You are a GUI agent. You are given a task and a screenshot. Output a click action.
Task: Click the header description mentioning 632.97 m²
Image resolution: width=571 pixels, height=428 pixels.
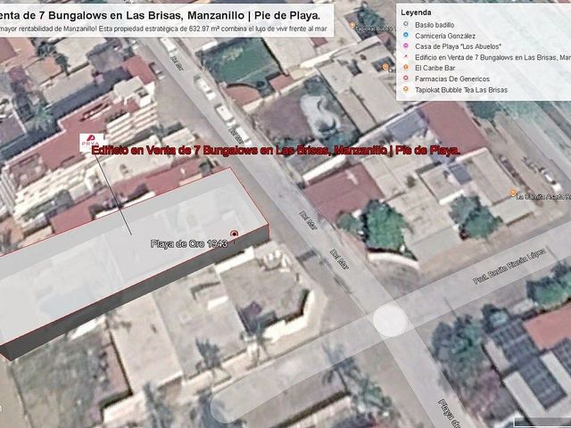[163, 29]
